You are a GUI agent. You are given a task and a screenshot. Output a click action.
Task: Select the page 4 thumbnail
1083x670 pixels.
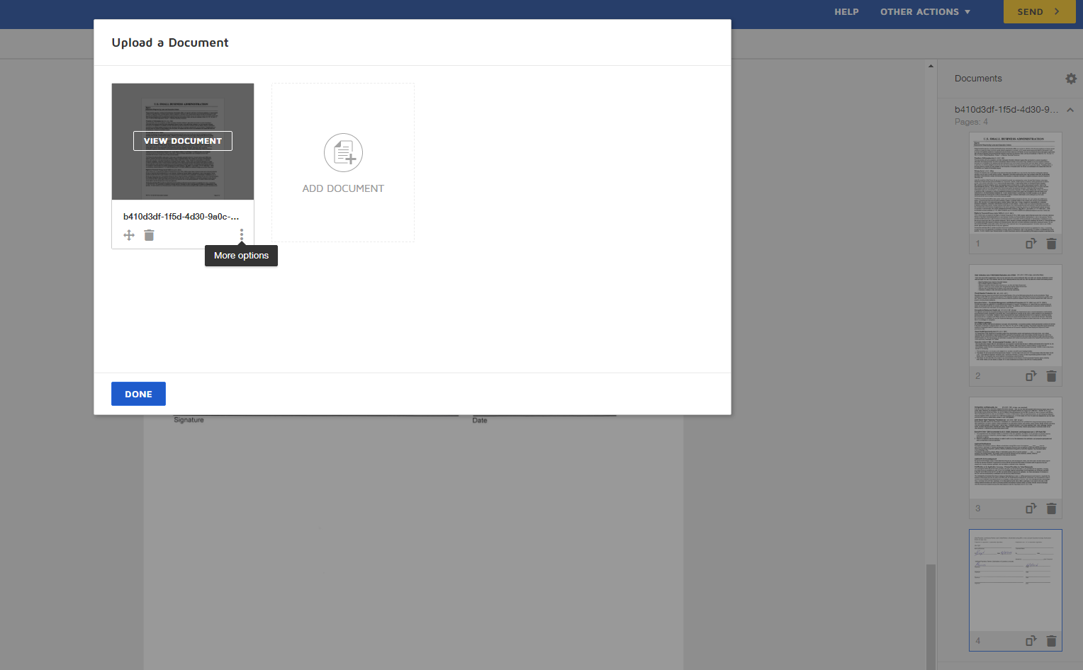point(1016,581)
